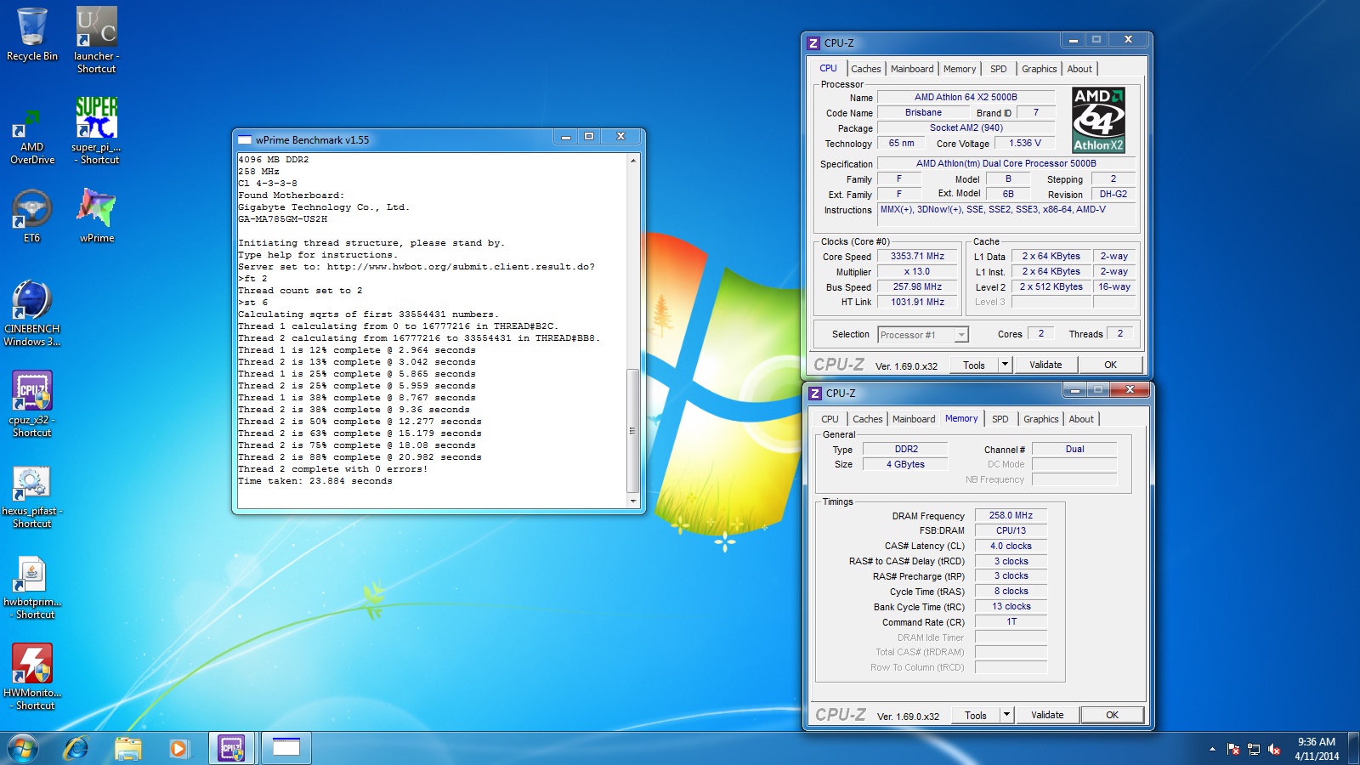This screenshot has width=1360, height=765.
Task: Switch to Memory tab in upper CPU-Z
Action: click(x=960, y=69)
